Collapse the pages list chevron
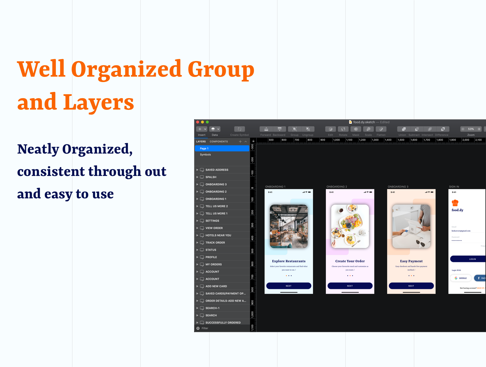The width and height of the screenshot is (486, 367). 246,142
